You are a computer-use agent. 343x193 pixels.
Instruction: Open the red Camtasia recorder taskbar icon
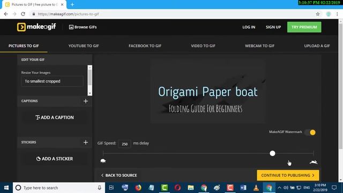click(x=230, y=188)
